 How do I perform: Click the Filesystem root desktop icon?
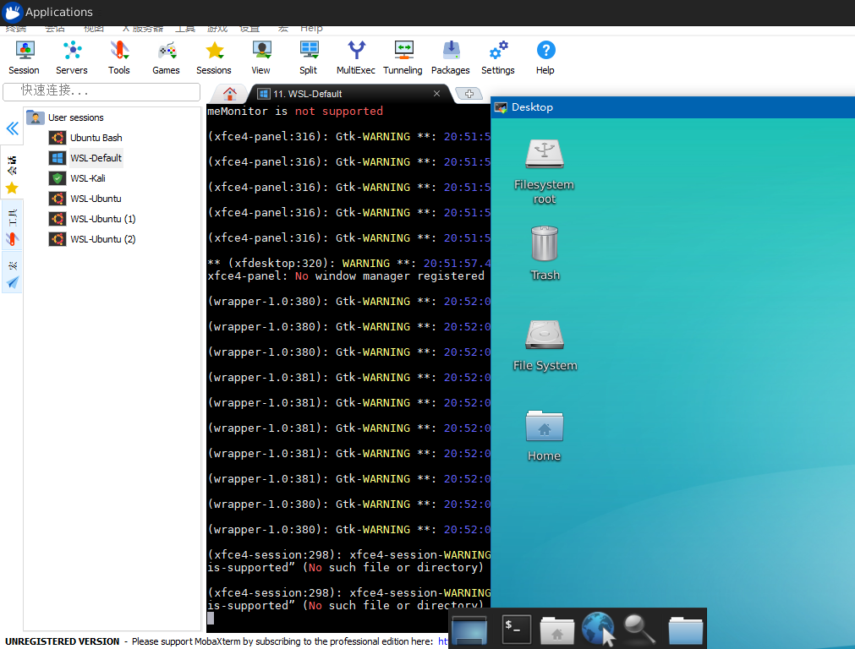tap(544, 172)
